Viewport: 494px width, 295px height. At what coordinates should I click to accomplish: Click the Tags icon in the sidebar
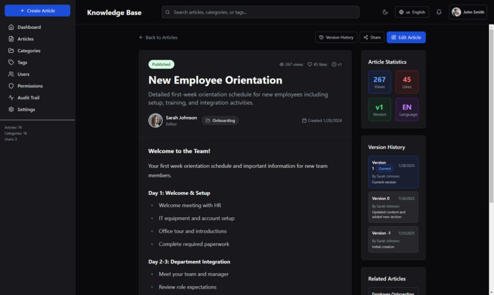(11, 62)
